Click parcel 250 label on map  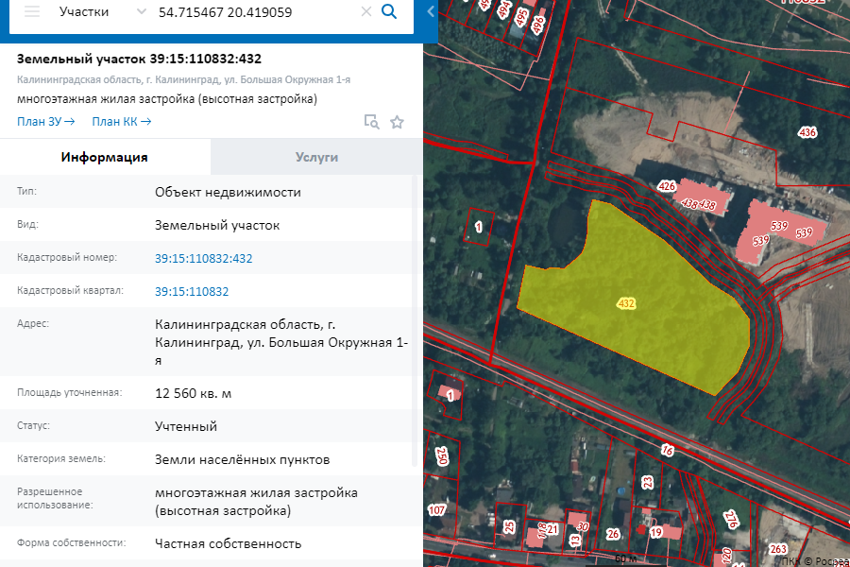click(442, 456)
